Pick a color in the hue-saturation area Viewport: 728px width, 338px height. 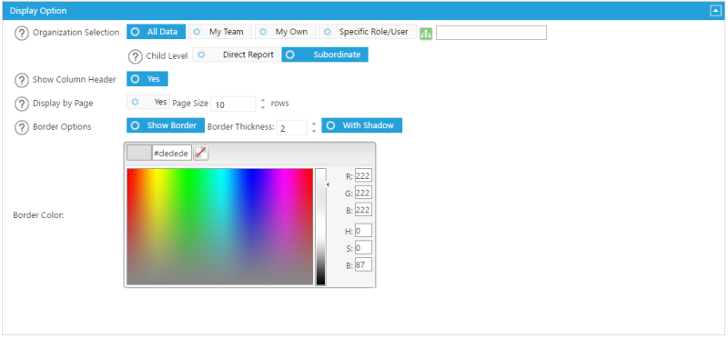219,226
